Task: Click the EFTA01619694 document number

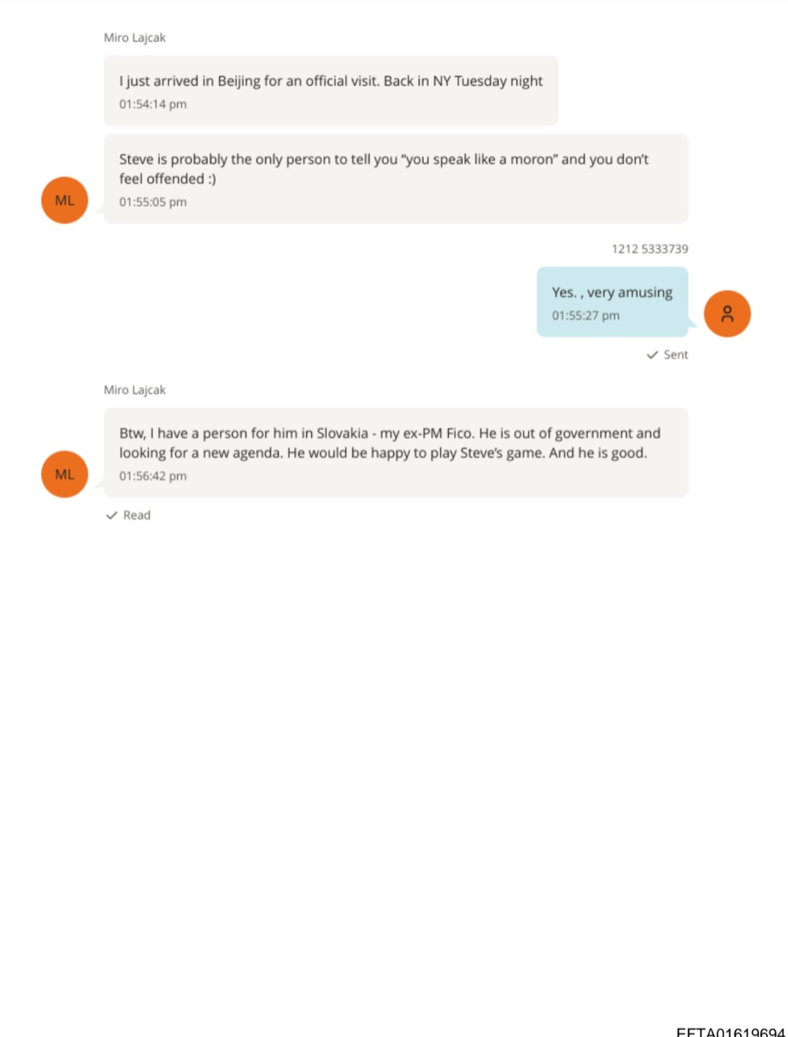Action: tap(730, 1031)
